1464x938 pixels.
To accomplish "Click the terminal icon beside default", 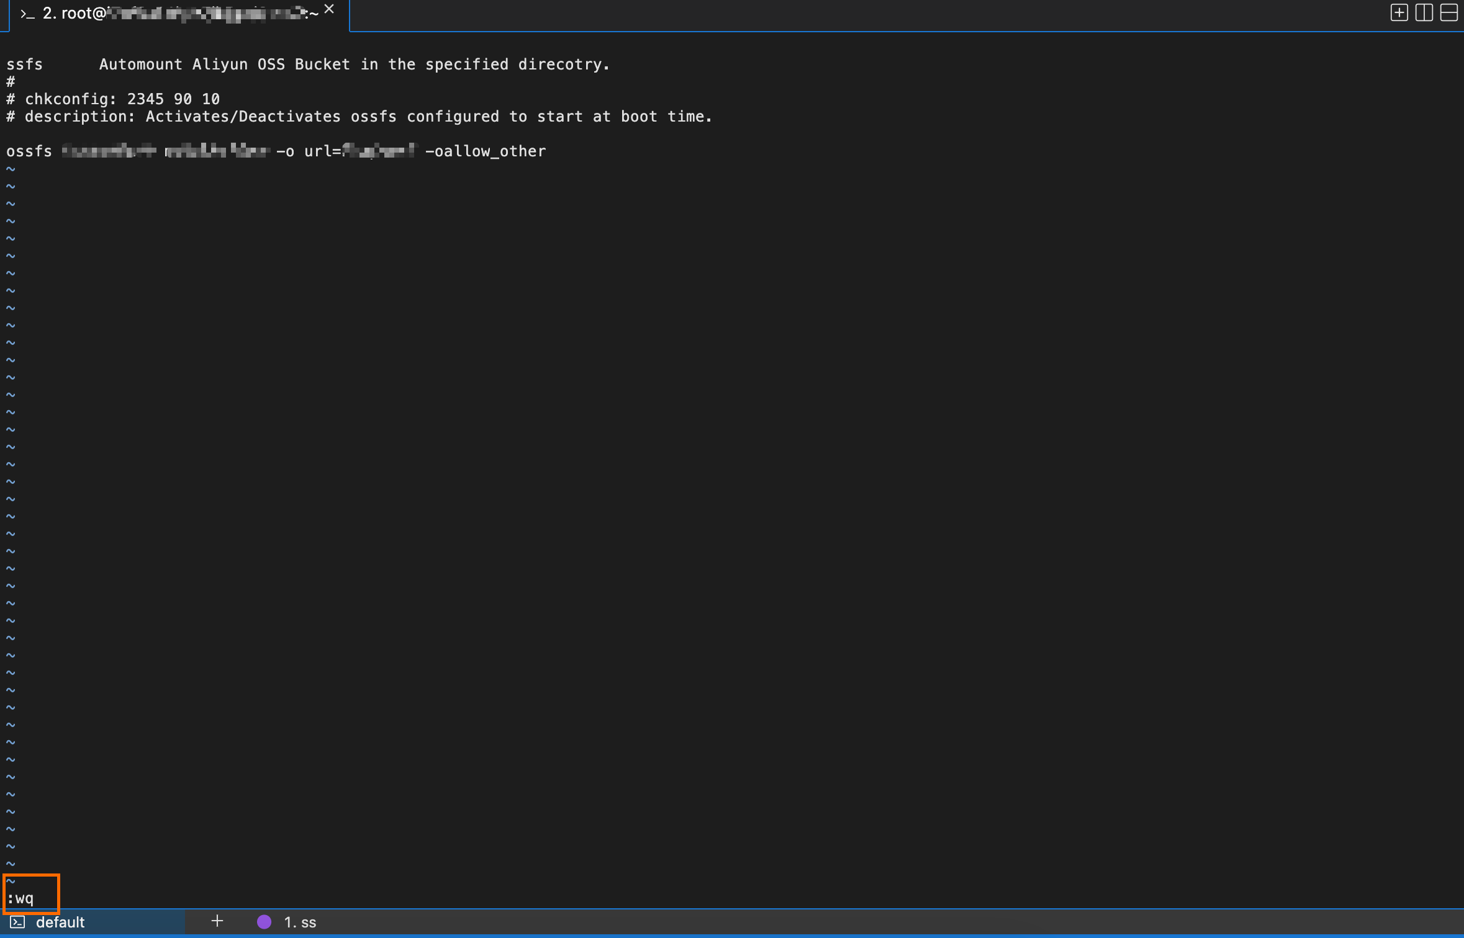I will coord(17,922).
